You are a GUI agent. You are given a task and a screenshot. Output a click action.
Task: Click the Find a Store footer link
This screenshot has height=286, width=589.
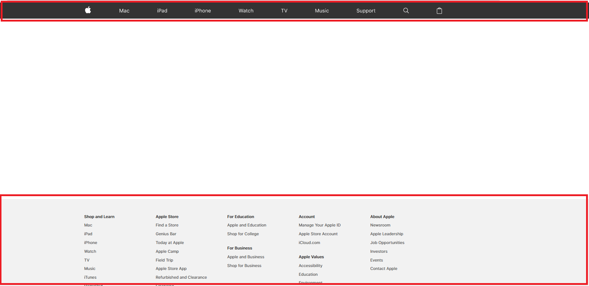tap(167, 225)
